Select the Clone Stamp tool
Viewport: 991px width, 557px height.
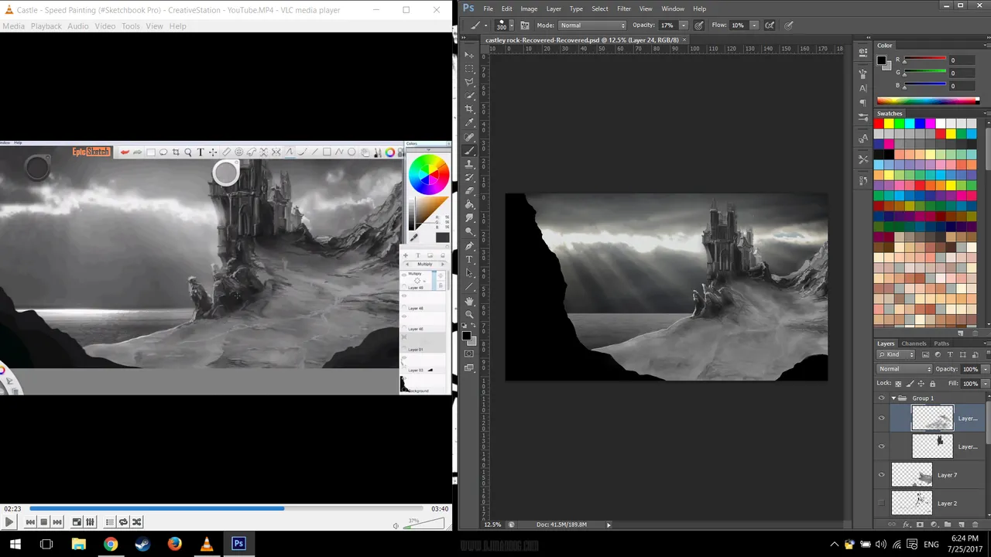[x=469, y=164]
